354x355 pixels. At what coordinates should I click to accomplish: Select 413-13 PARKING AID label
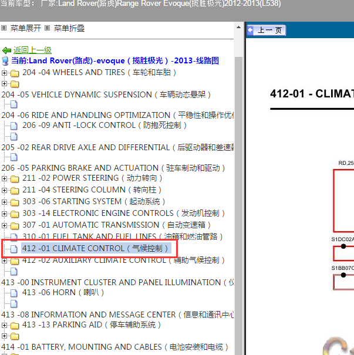tap(92, 324)
